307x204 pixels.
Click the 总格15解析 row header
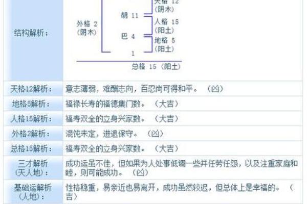click(x=31, y=149)
